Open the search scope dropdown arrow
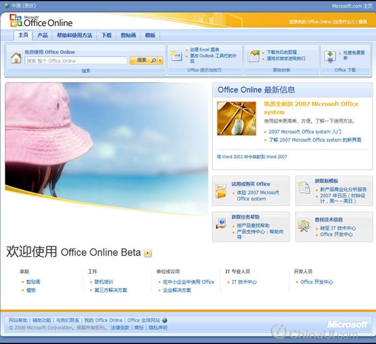The height and width of the screenshot is (344, 376). (160, 60)
